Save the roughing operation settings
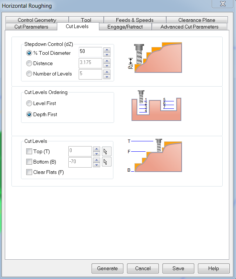Image resolution: width=236 pixels, height=279 pixels. [178, 268]
